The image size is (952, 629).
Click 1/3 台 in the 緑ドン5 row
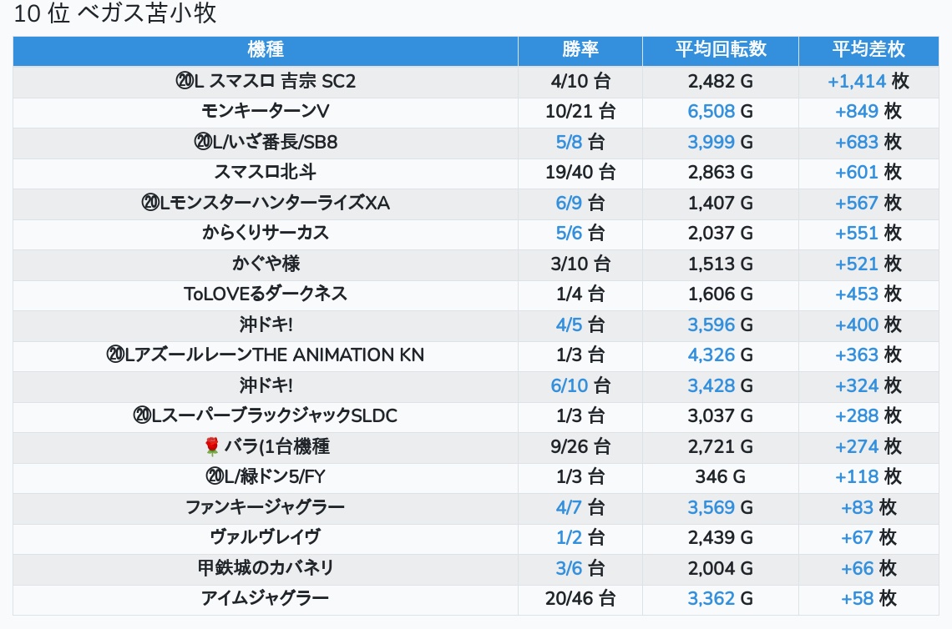pos(580,476)
